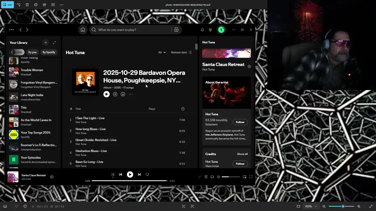Select the Playlists filter chip

19,52
